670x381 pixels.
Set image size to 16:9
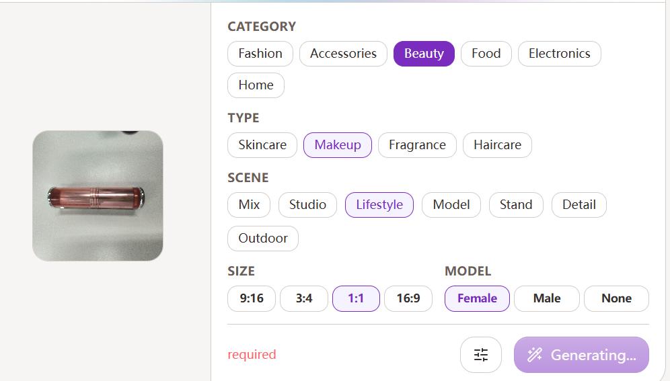[408, 298]
